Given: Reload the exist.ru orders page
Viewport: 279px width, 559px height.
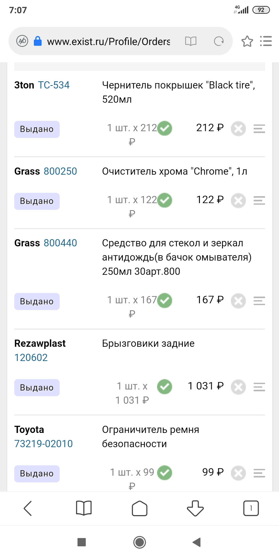Looking at the screenshot, I should [219, 41].
